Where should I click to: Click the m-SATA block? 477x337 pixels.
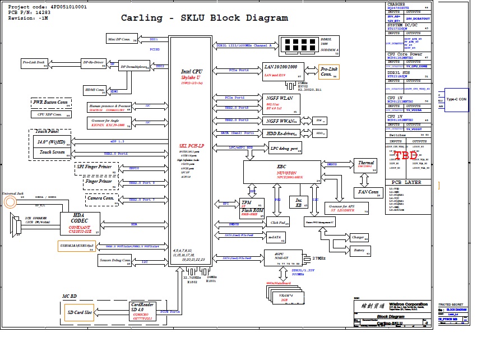click(276, 237)
